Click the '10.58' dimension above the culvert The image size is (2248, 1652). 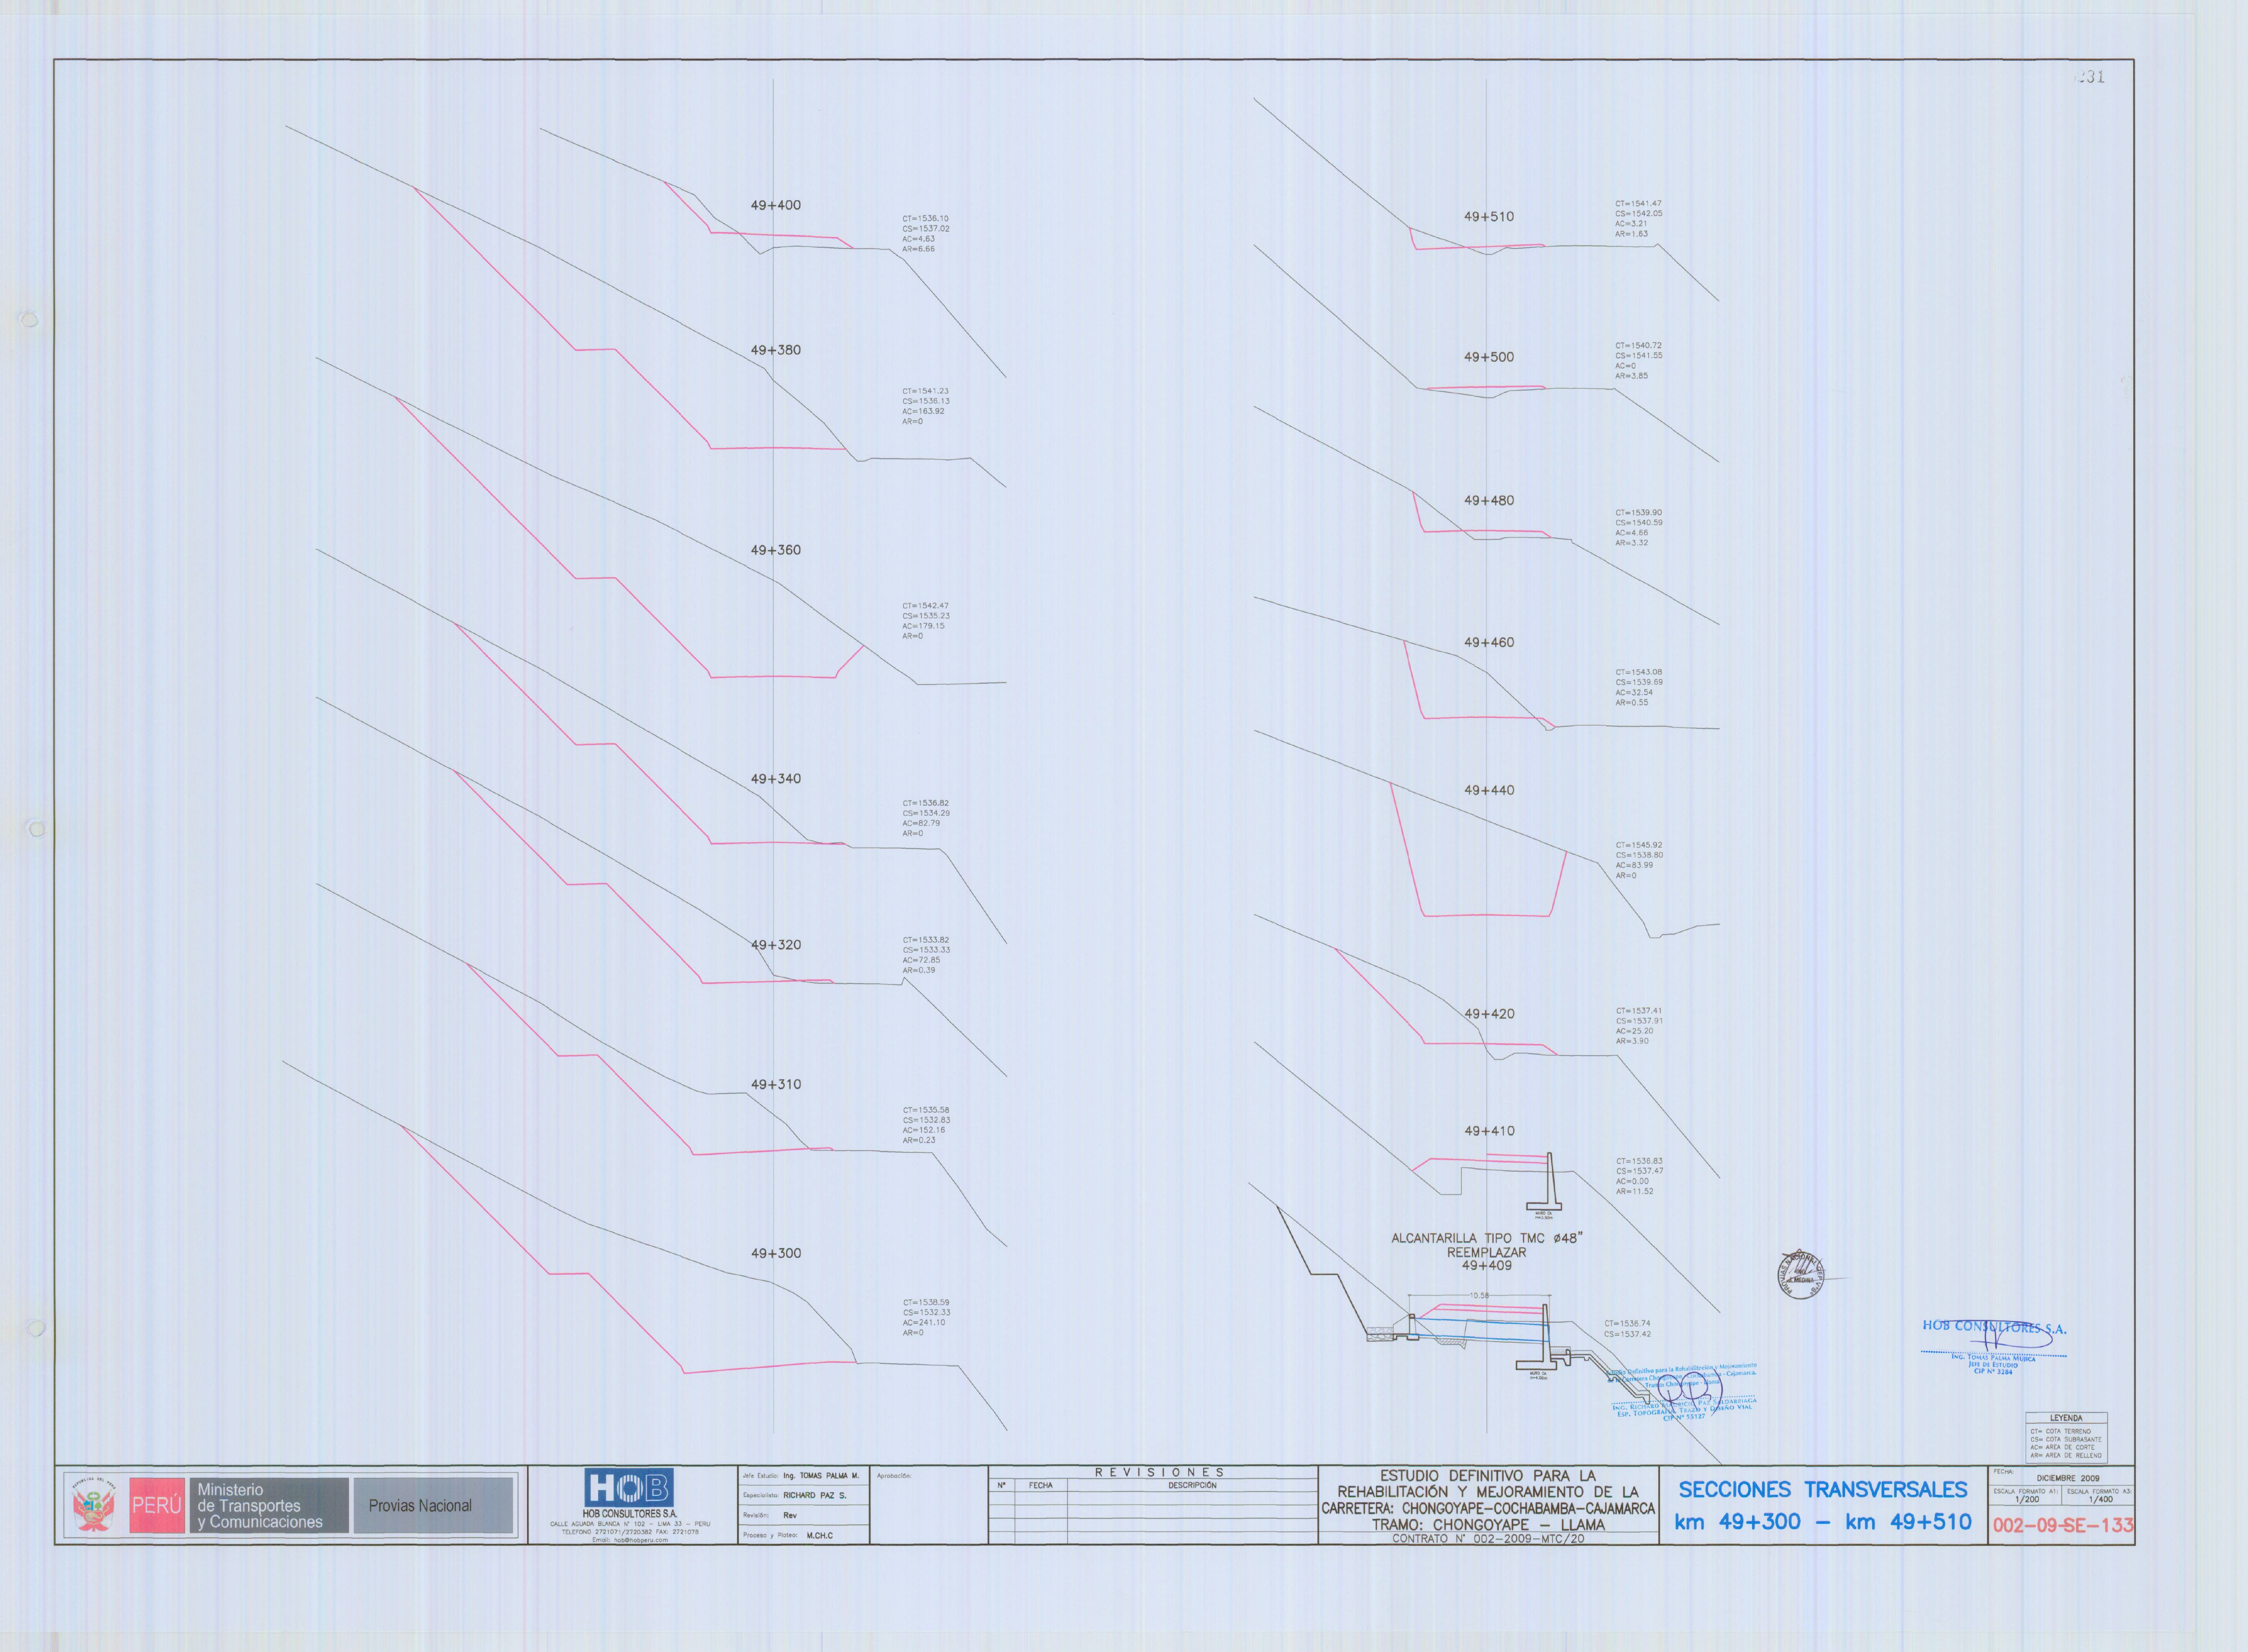1479,1295
